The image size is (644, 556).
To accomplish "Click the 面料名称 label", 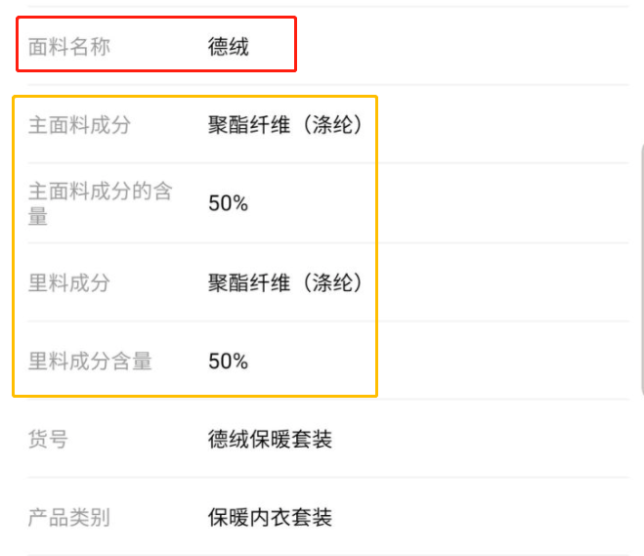I will pyautogui.click(x=68, y=47).
